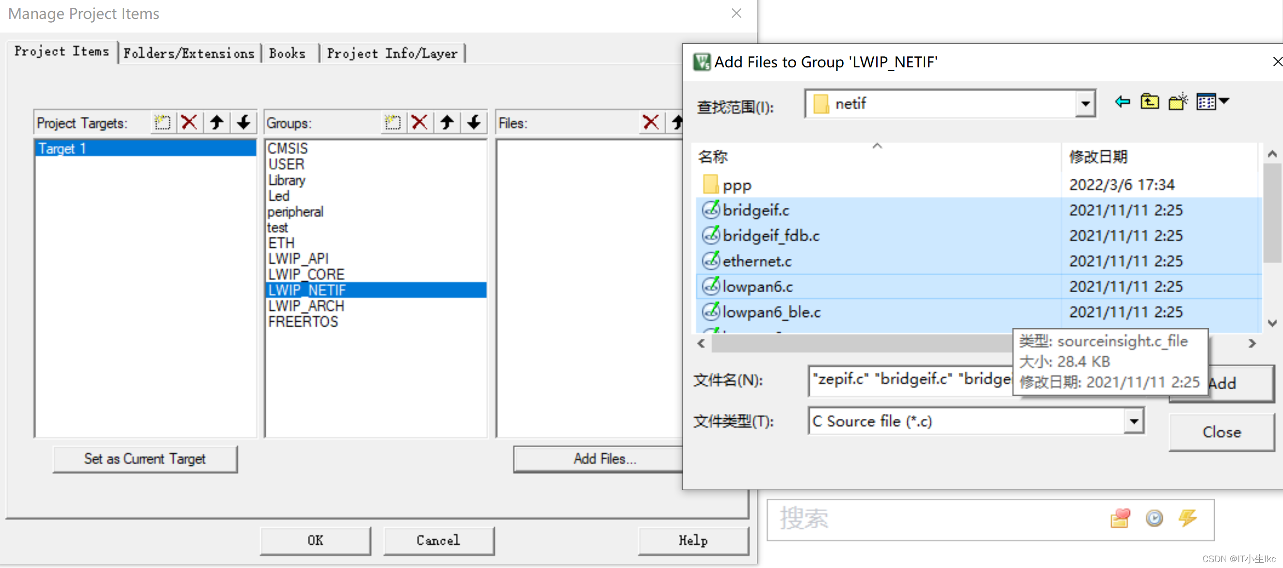This screenshot has width=1283, height=568.
Task: Move the LWIP_NETIF group down
Action: [x=474, y=123]
